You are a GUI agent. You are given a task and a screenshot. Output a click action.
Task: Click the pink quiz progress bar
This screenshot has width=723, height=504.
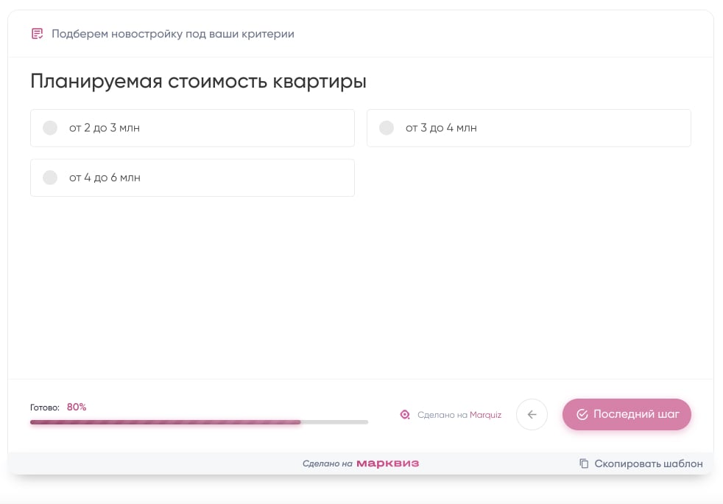point(166,422)
